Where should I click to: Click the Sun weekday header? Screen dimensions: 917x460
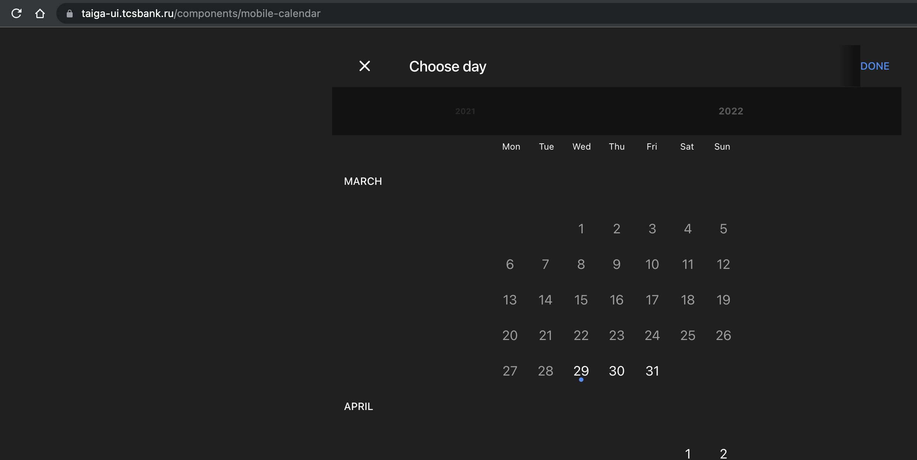tap(722, 147)
